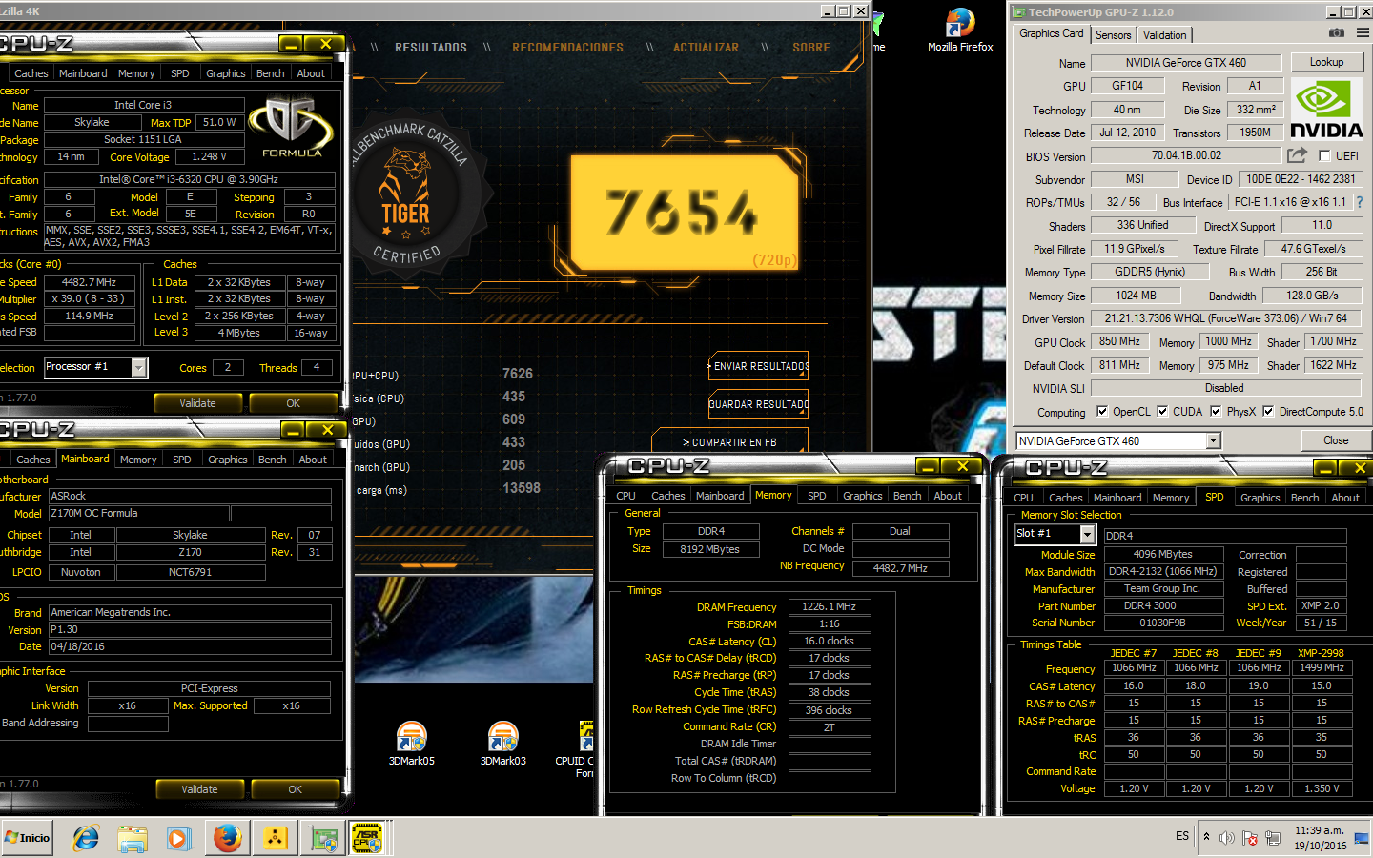Viewport: 1373px width, 858px height.
Task: Toggle the CUDA checkbox
Action: 1162,412
